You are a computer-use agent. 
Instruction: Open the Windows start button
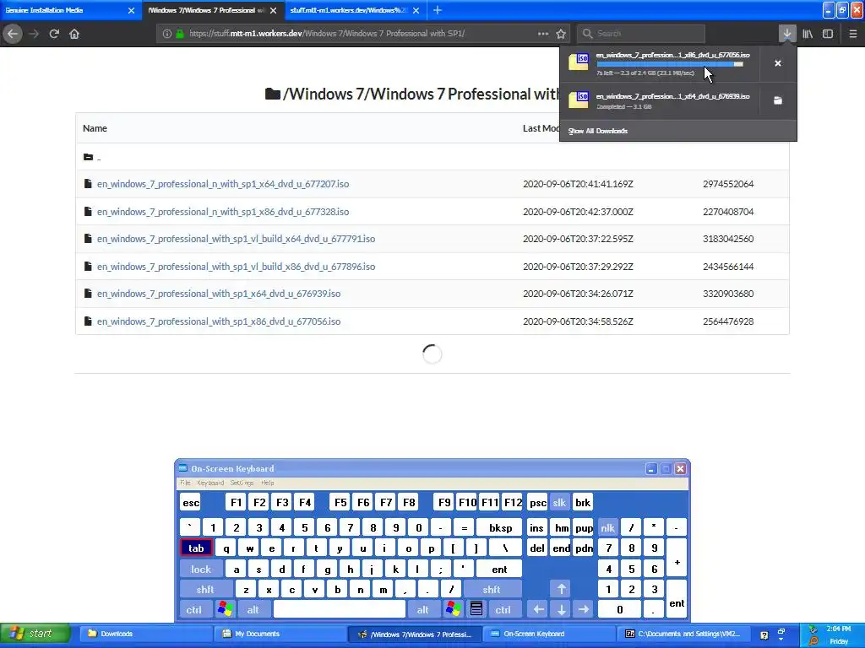[35, 634]
